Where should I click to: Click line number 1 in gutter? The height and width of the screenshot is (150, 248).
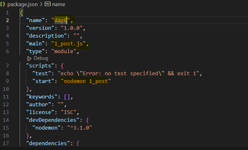tap(7, 13)
